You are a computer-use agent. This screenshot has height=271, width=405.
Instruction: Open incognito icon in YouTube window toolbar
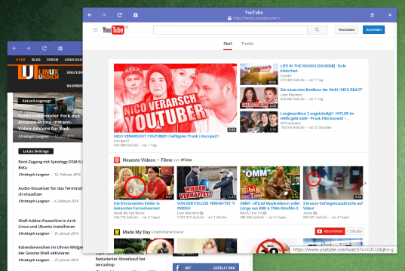135,15
